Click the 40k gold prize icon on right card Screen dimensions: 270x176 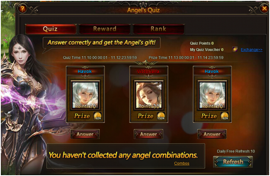point(225,116)
